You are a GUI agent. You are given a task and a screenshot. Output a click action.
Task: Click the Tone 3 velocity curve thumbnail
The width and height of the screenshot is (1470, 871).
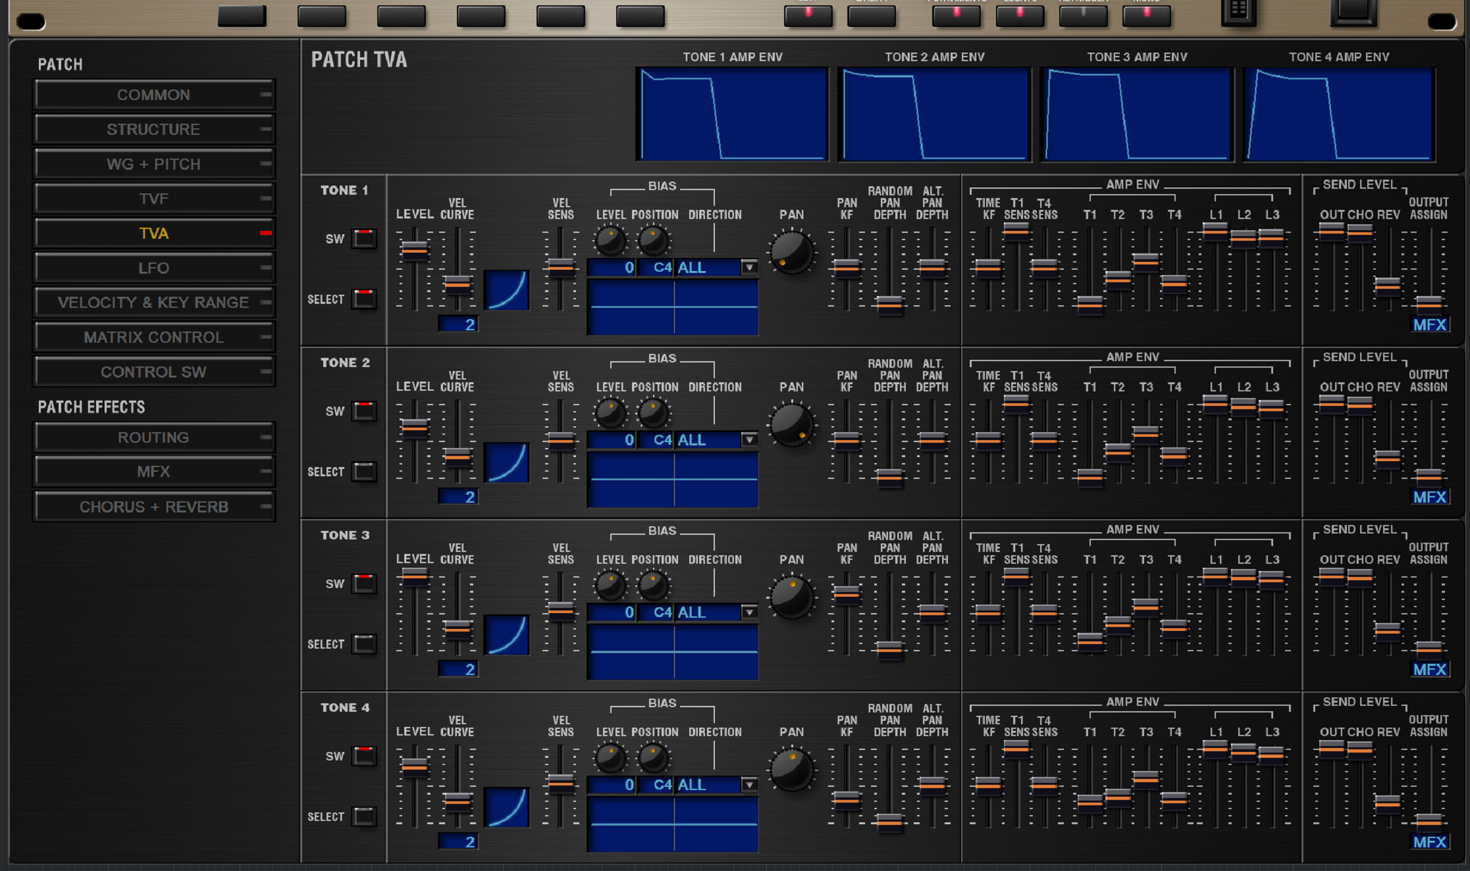click(506, 635)
